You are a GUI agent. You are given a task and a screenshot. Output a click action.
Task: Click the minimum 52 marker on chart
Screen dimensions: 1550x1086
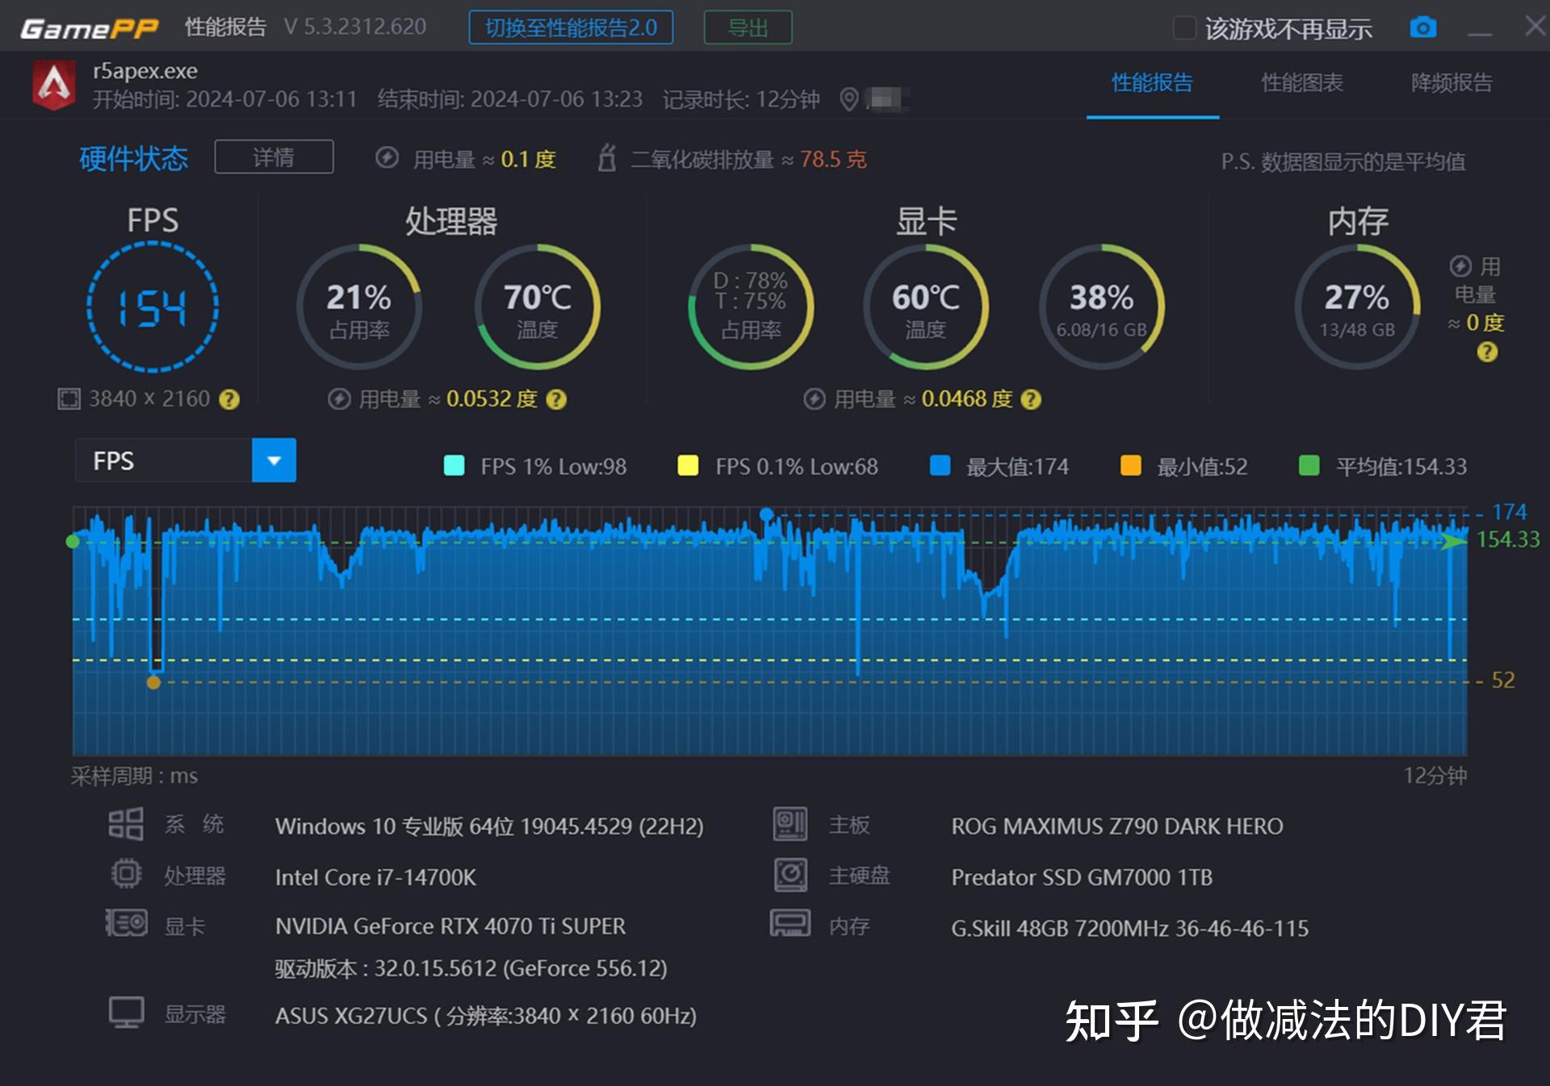(153, 683)
